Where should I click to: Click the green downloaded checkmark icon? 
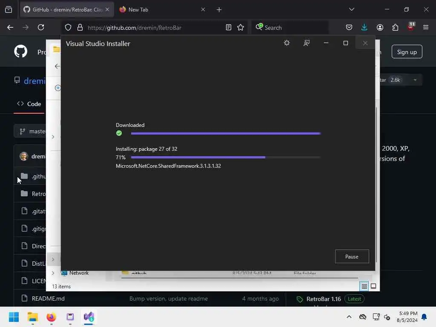click(119, 133)
